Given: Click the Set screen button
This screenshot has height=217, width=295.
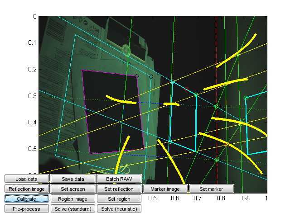Looking at the screenshot, I should (73, 189).
